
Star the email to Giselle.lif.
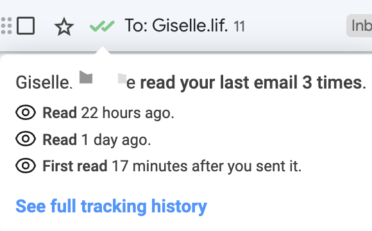click(64, 26)
